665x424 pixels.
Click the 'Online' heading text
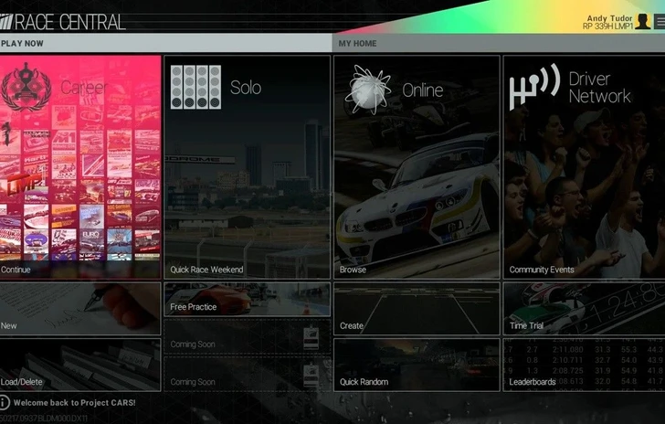coord(422,90)
